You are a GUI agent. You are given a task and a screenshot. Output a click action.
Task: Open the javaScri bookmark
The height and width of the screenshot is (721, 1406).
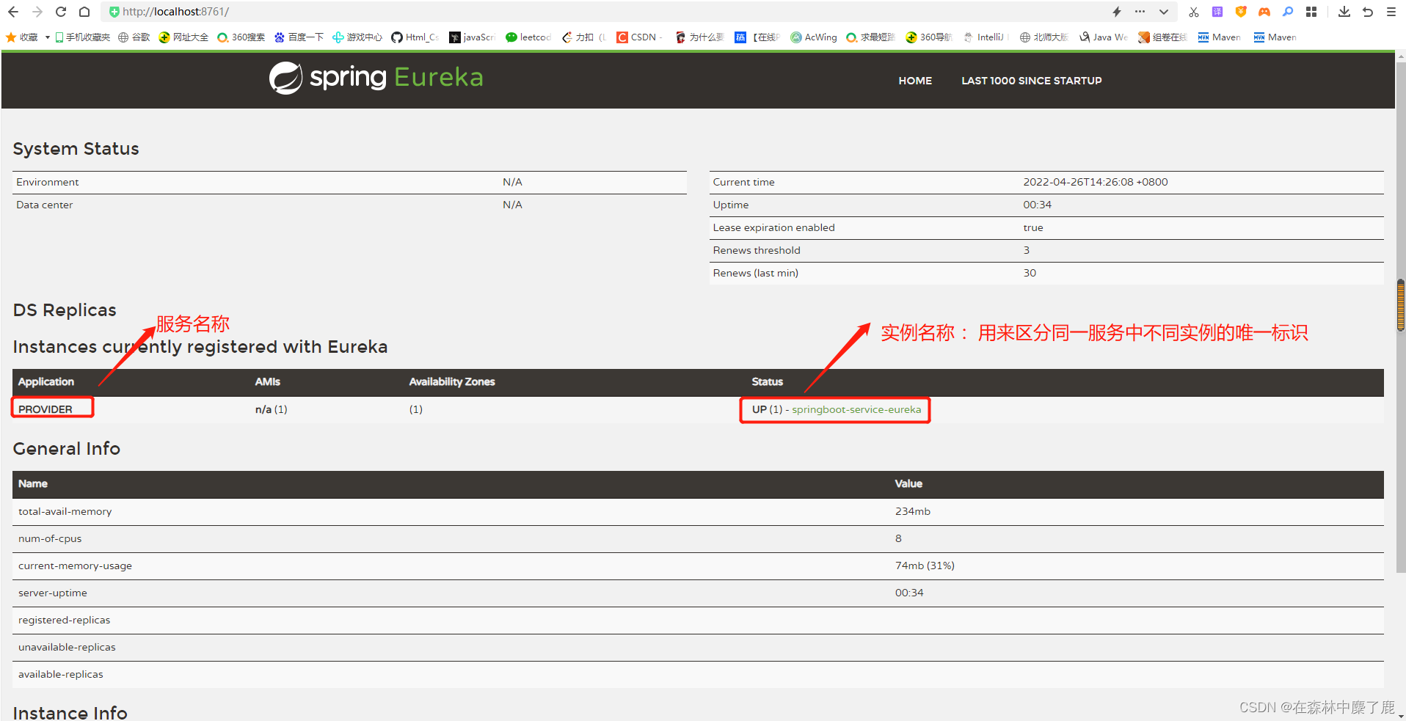pos(473,37)
